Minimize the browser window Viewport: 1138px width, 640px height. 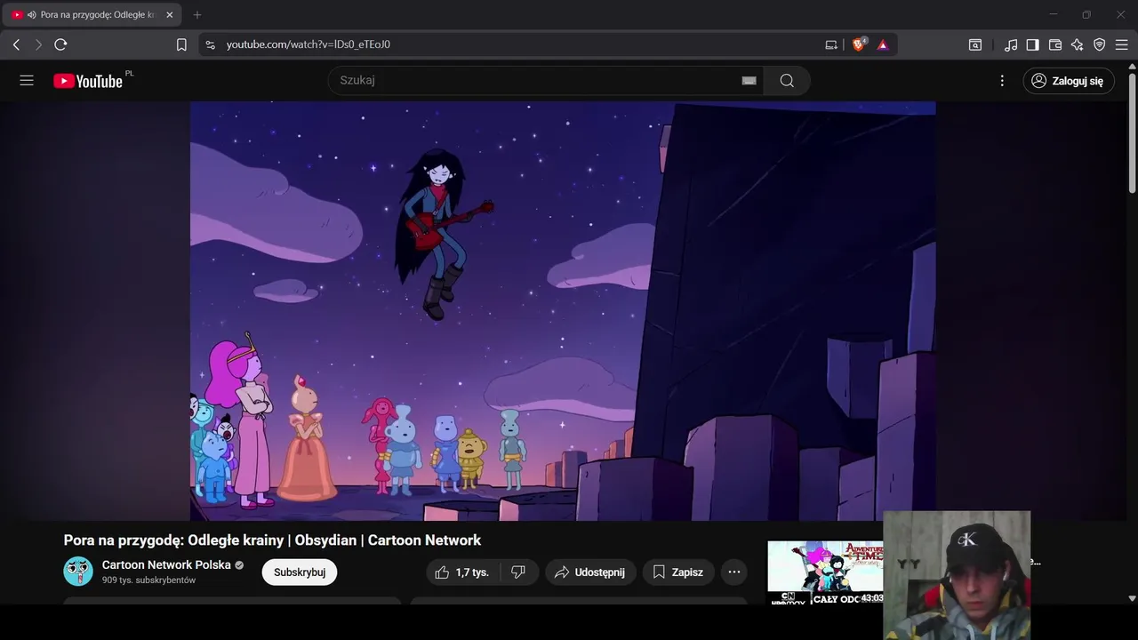pyautogui.click(x=1054, y=15)
